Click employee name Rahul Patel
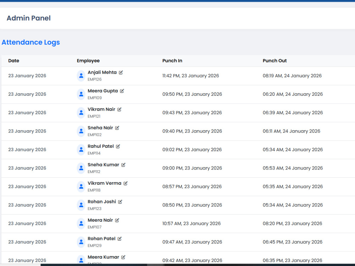The width and height of the screenshot is (355, 266). click(x=101, y=146)
